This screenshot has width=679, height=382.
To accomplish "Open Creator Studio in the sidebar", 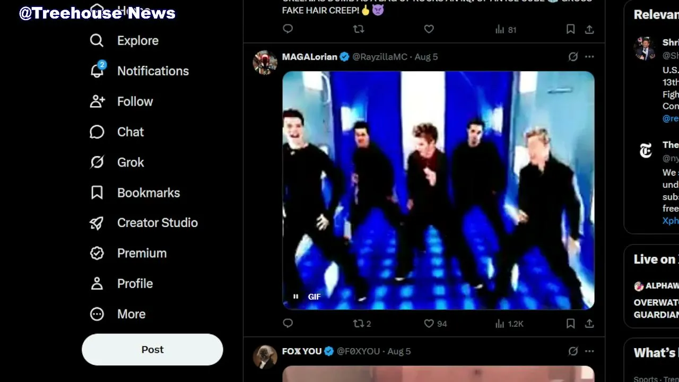I will point(144,223).
